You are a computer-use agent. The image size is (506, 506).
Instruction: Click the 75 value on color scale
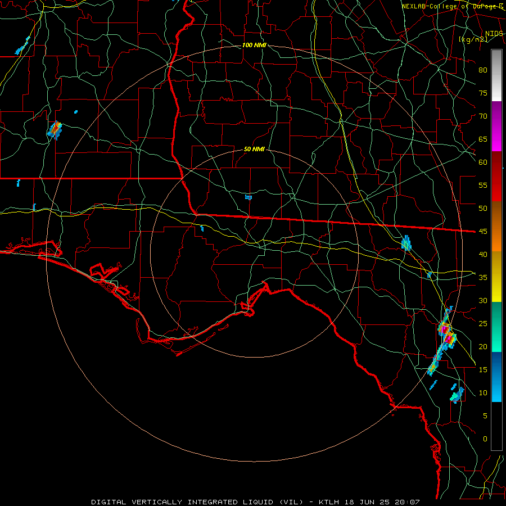pos(483,93)
